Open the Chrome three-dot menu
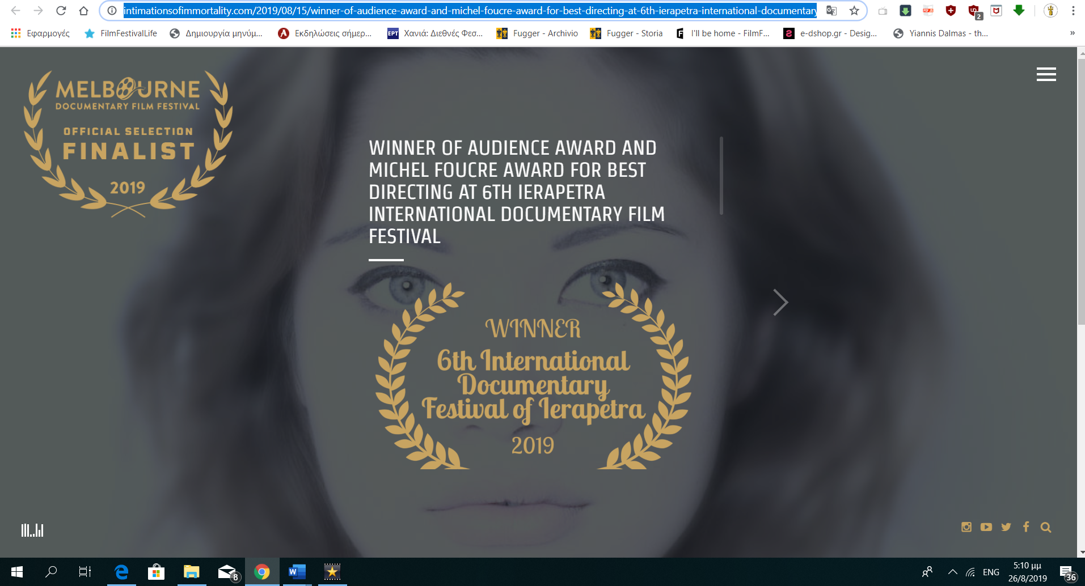The width and height of the screenshot is (1085, 586). [1073, 11]
